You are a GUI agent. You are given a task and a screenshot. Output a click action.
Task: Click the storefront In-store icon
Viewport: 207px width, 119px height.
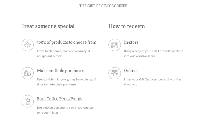coord(114,45)
